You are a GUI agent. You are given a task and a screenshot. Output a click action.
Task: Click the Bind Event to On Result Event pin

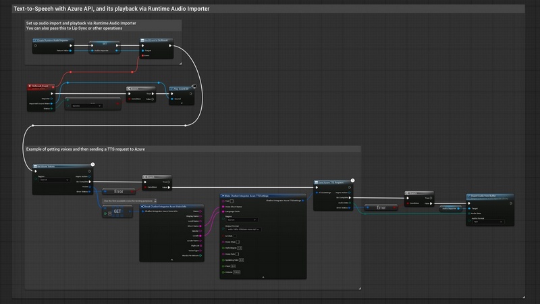coord(144,56)
